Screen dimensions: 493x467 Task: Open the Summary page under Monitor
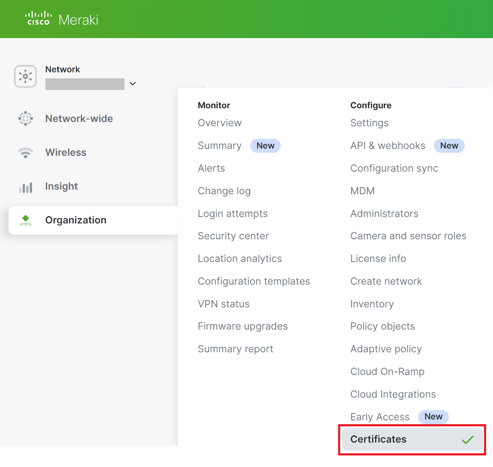[220, 146]
